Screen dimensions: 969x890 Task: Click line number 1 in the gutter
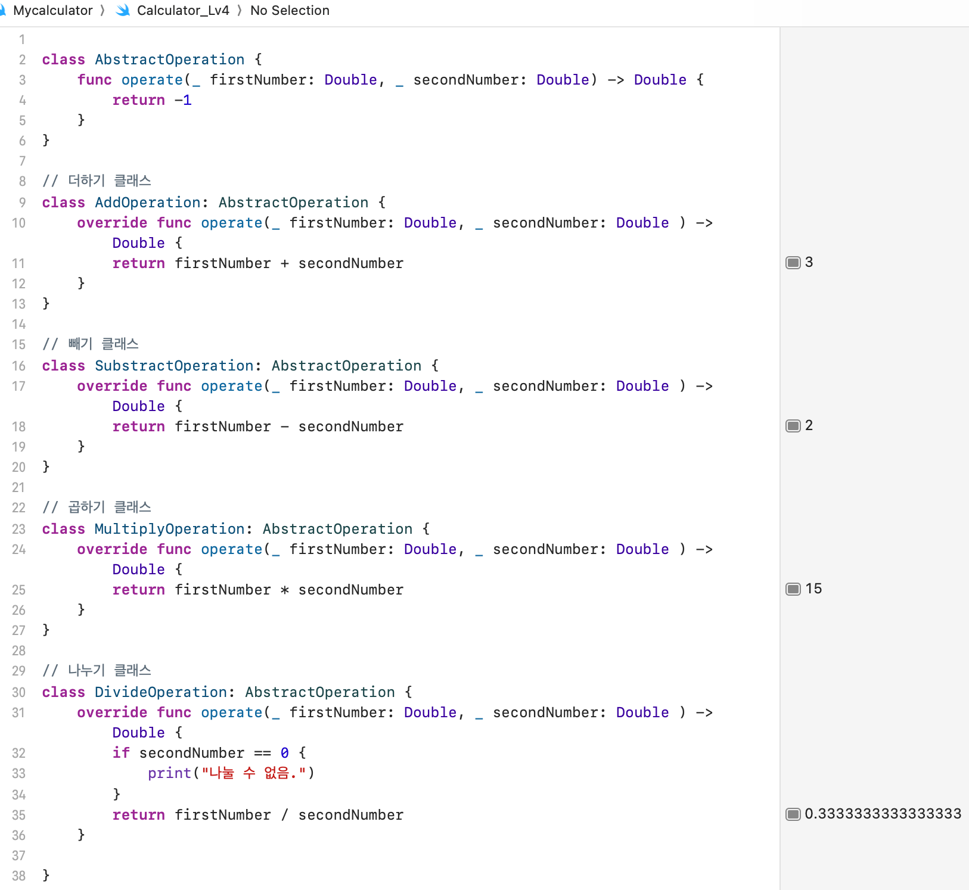pyautogui.click(x=22, y=39)
